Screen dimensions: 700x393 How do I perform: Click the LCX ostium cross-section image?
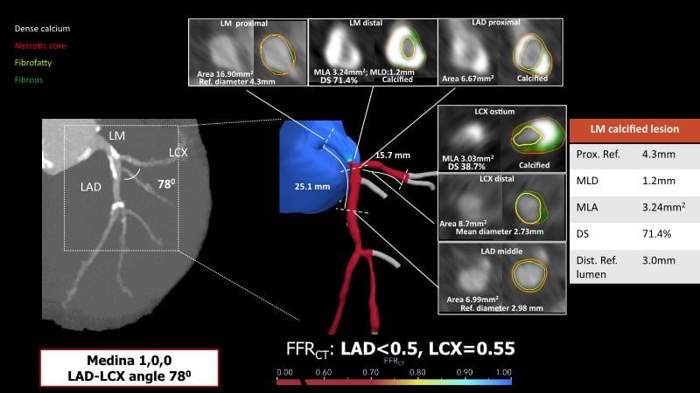[x=500, y=137]
